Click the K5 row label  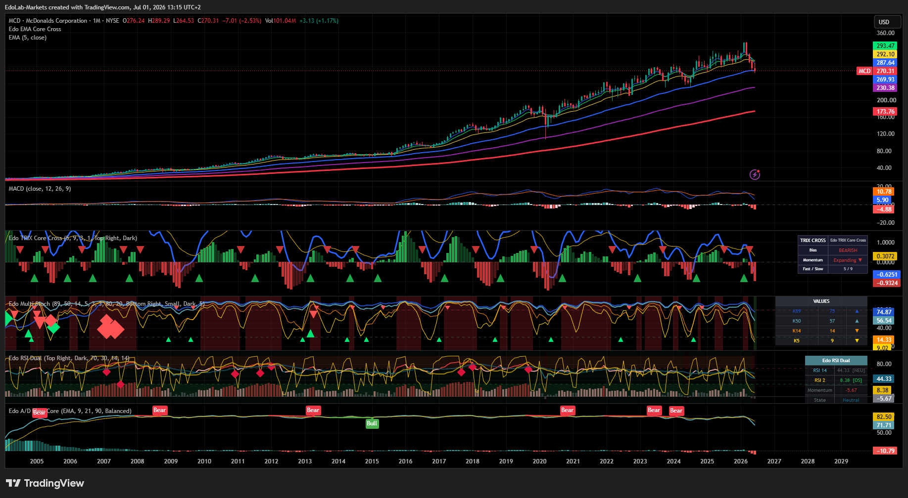pyautogui.click(x=797, y=341)
